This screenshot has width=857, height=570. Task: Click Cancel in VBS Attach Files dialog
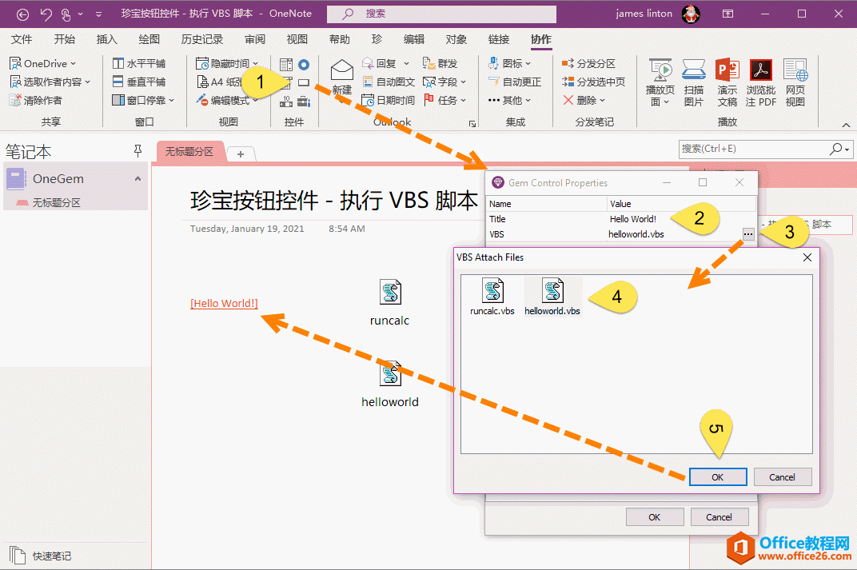[782, 477]
